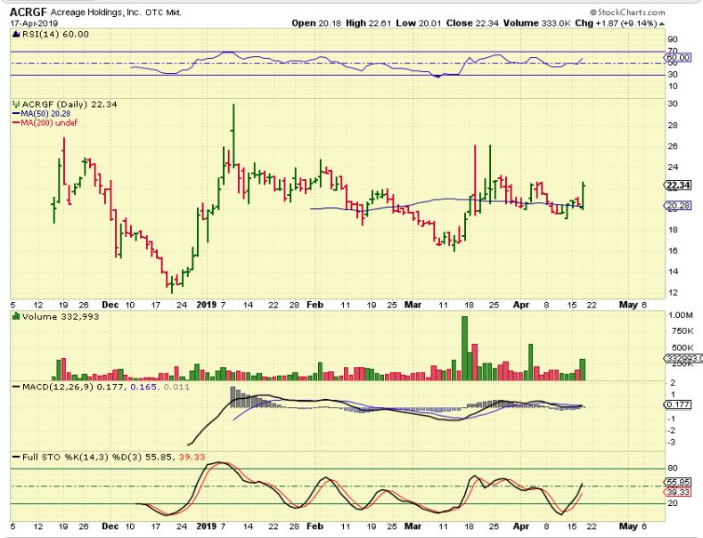The height and width of the screenshot is (538, 703).
Task: Click the candlestick icon beside ACRGF (Daily)
Action: point(14,104)
